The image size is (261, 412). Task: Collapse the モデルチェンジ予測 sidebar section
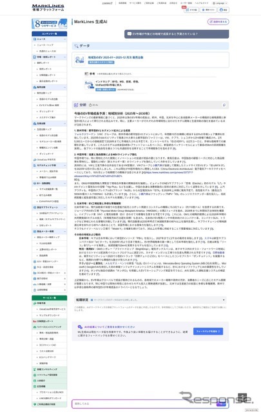coord(64,165)
